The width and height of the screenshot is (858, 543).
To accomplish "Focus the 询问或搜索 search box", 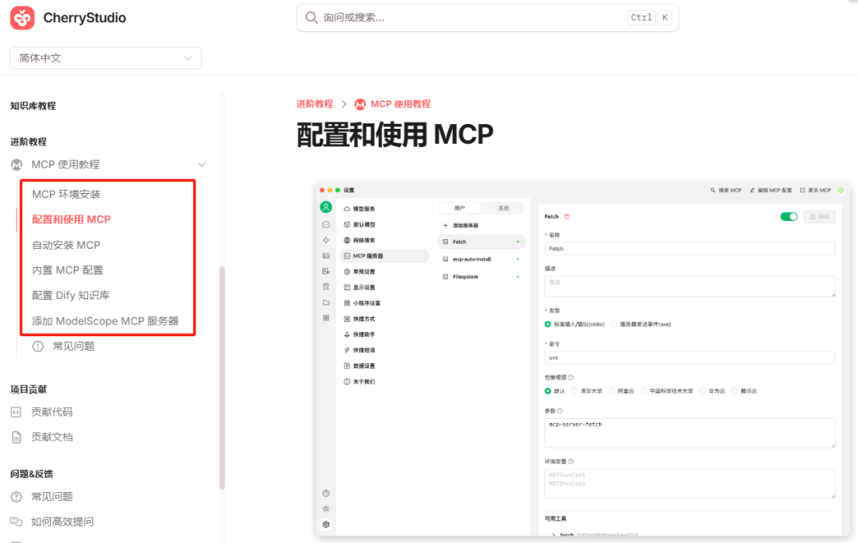I will click(487, 17).
